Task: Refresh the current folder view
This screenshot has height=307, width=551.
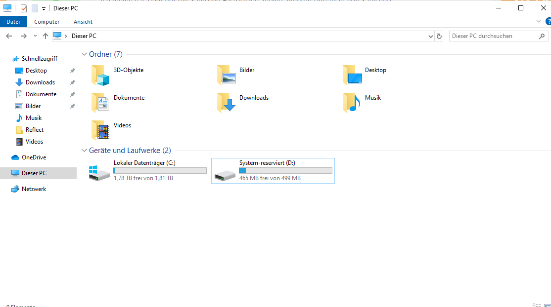Action: (439, 36)
